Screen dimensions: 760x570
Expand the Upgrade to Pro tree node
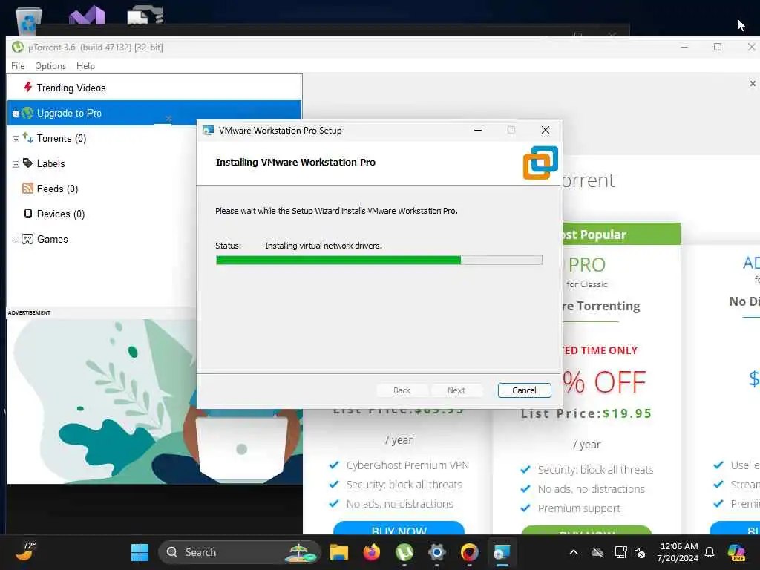point(16,114)
